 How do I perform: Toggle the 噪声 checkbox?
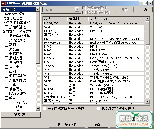[7, 98]
